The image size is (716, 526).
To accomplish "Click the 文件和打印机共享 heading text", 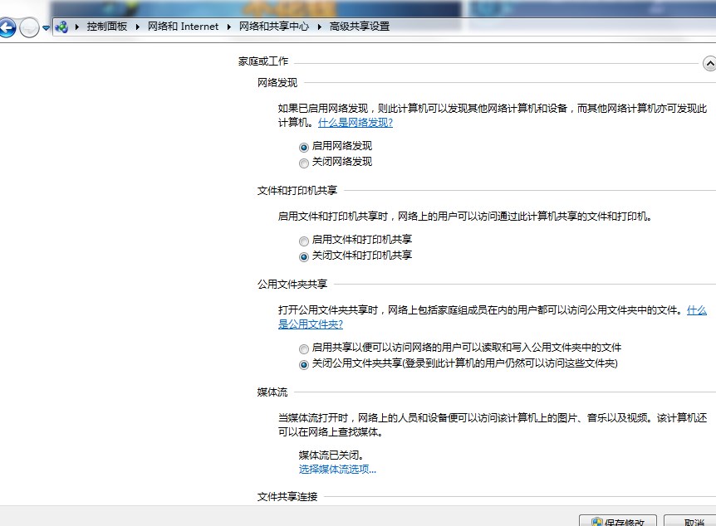I will pos(297,190).
